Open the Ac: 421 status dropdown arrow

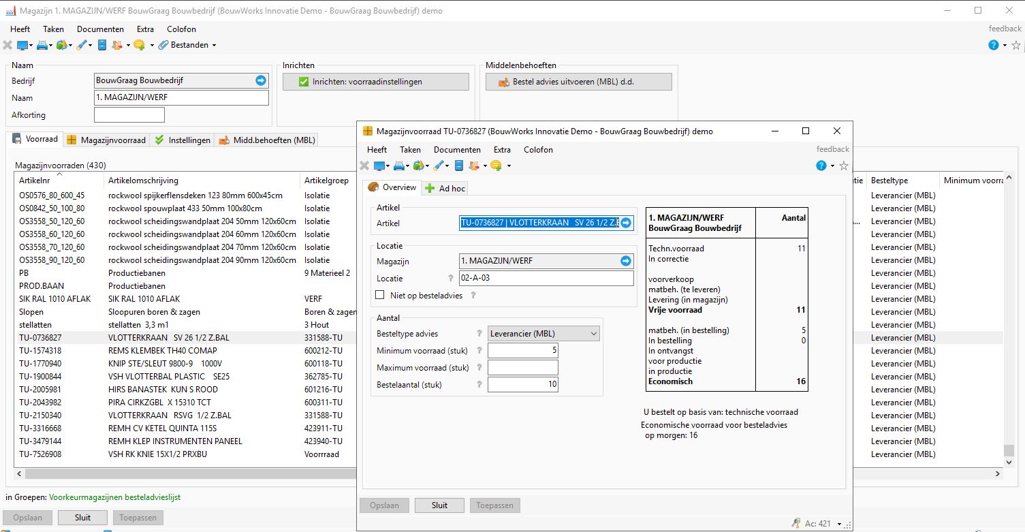[x=839, y=524]
